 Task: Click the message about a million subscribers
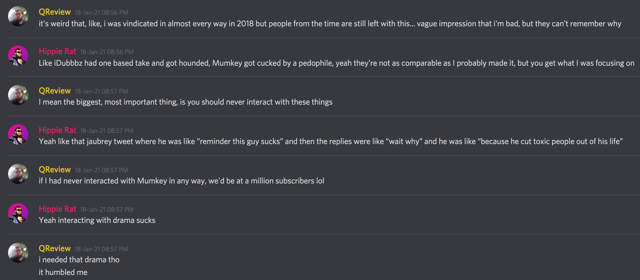pos(181,181)
